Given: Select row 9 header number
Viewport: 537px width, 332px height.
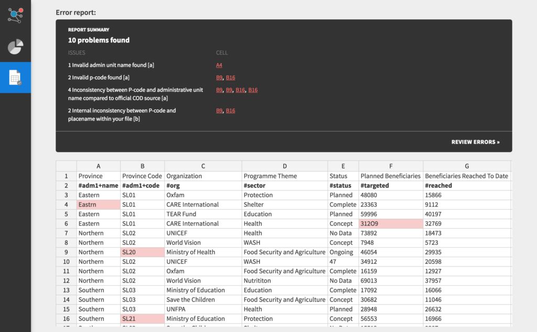Looking at the screenshot, I should [x=66, y=252].
